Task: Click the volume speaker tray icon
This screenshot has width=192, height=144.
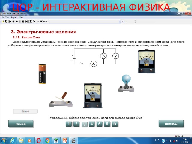Action: 177,141
